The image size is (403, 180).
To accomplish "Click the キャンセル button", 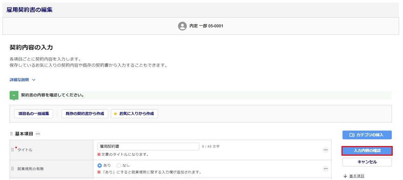I will [x=367, y=162].
